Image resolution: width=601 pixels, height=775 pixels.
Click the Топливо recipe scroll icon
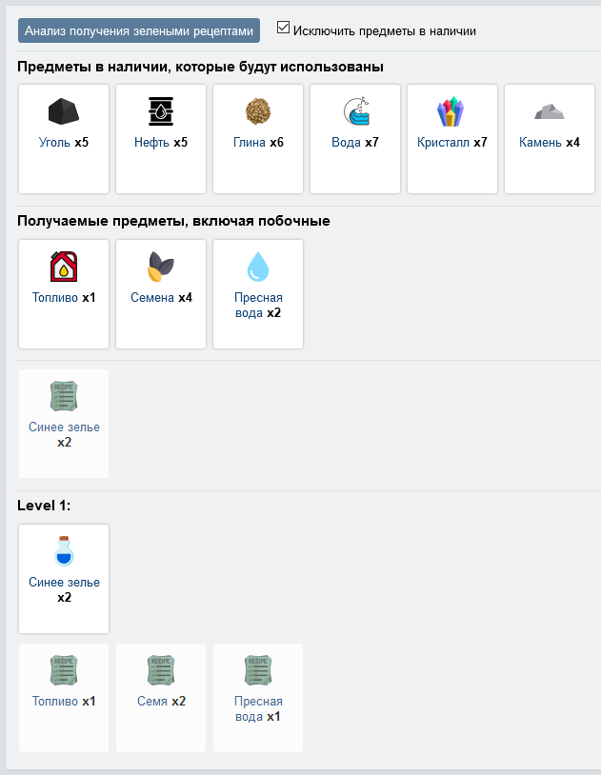pos(64,670)
